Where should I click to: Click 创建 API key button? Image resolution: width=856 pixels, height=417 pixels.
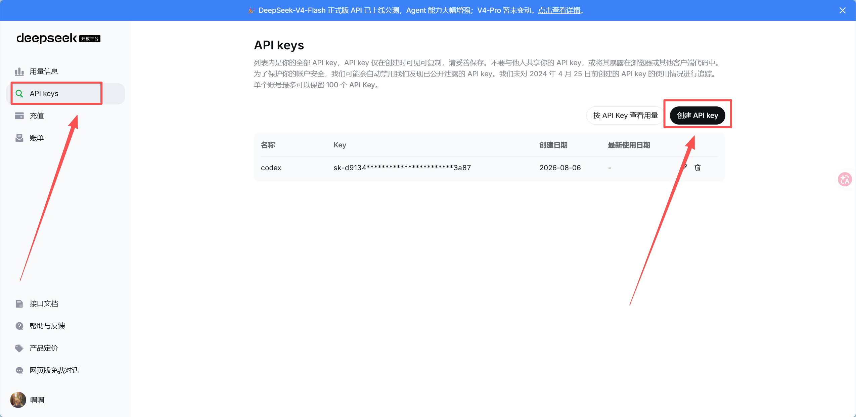(697, 115)
